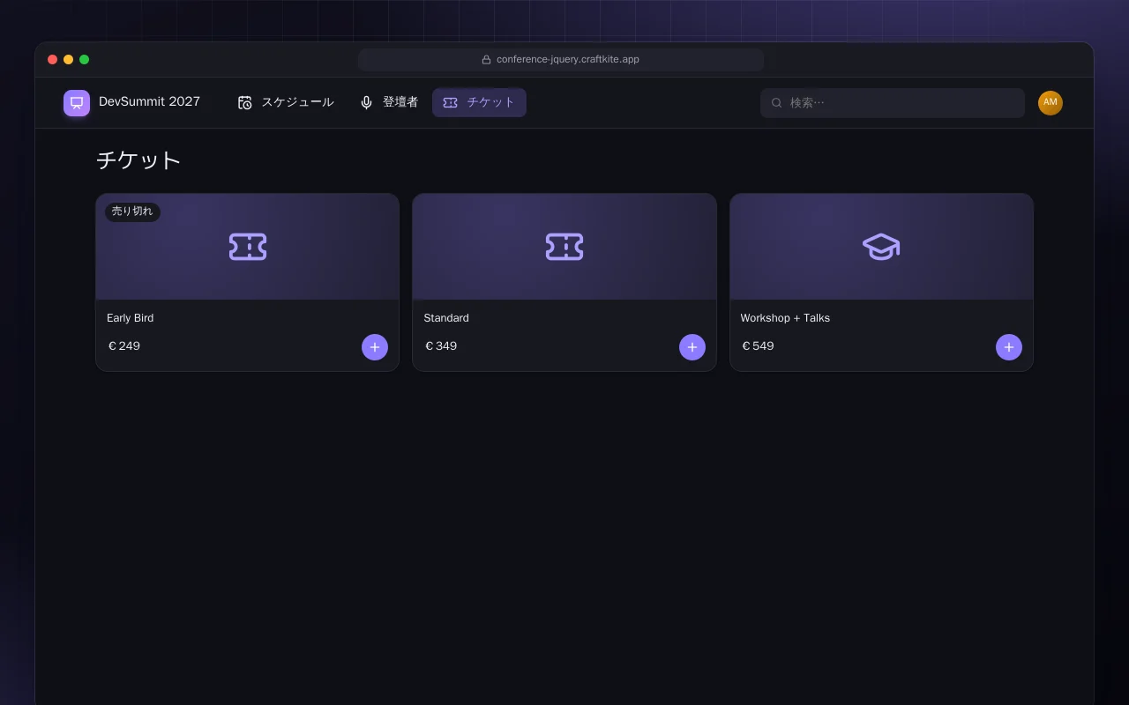This screenshot has height=705, width=1129.
Task: Open the Standard ticket title link
Action: (x=446, y=318)
